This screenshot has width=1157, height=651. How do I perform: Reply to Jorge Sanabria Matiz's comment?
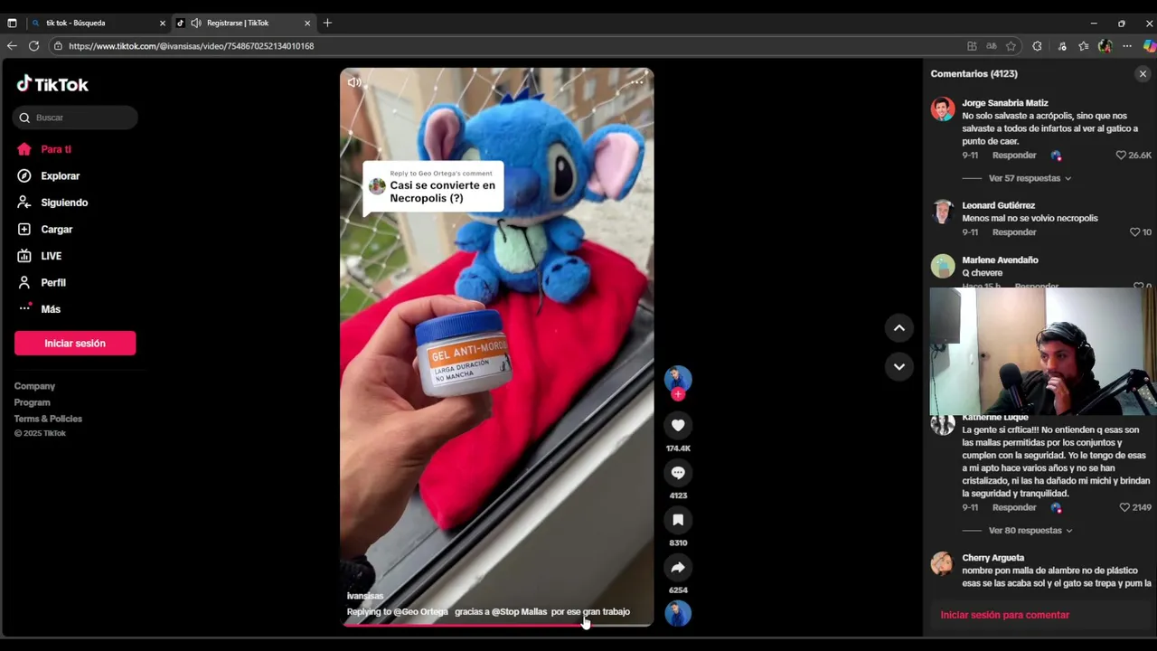1014,156
